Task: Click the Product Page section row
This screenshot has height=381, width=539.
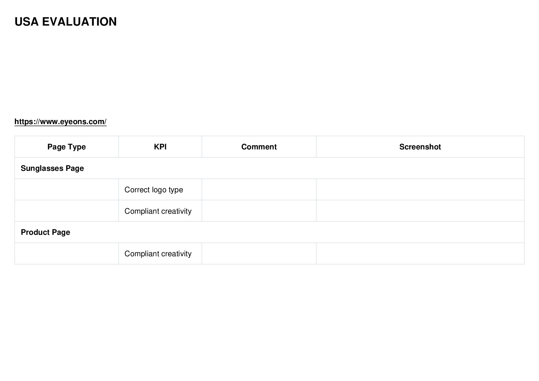Action: [x=269, y=232]
